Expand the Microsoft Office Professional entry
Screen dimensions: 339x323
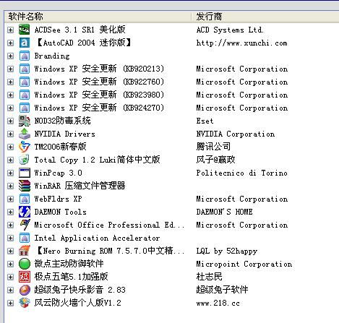tap(10, 225)
